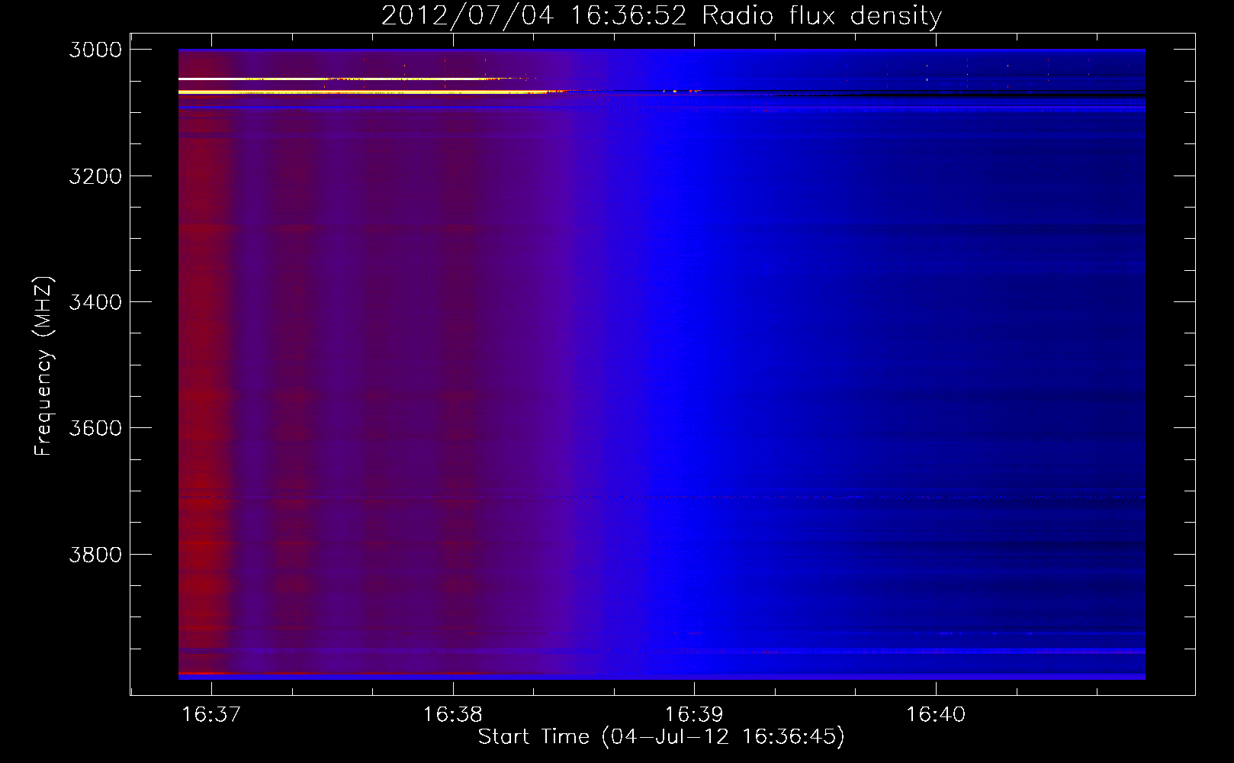Click the 16:39 time tick label
1234x763 pixels.
coord(694,715)
